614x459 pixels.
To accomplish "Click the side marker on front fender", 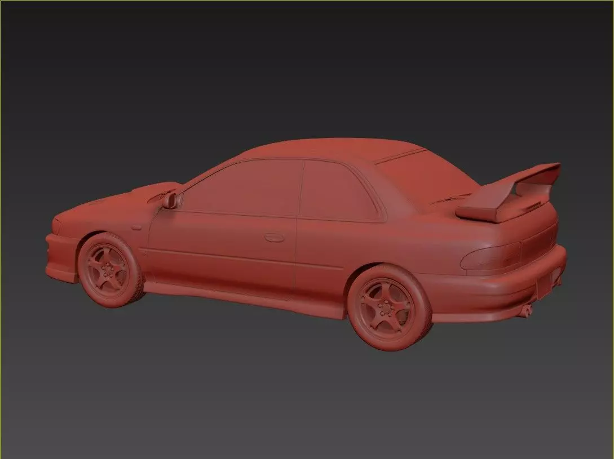I will (136, 228).
